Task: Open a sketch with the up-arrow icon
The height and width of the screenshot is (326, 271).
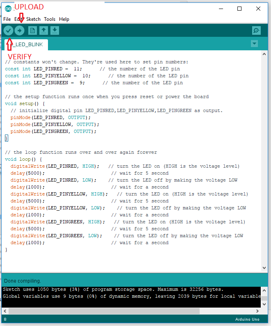Action: click(43, 31)
